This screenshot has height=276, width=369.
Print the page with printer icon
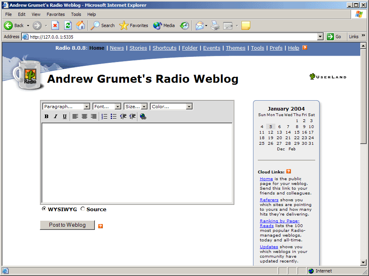click(x=215, y=25)
